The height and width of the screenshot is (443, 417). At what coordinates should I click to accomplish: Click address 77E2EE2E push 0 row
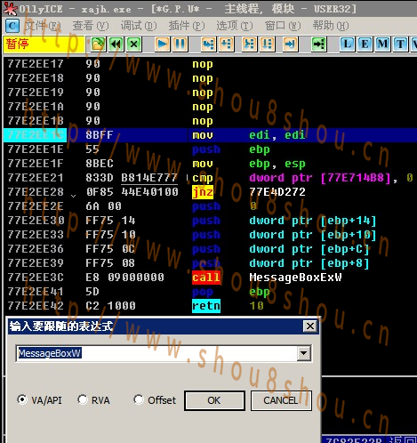coord(210,206)
